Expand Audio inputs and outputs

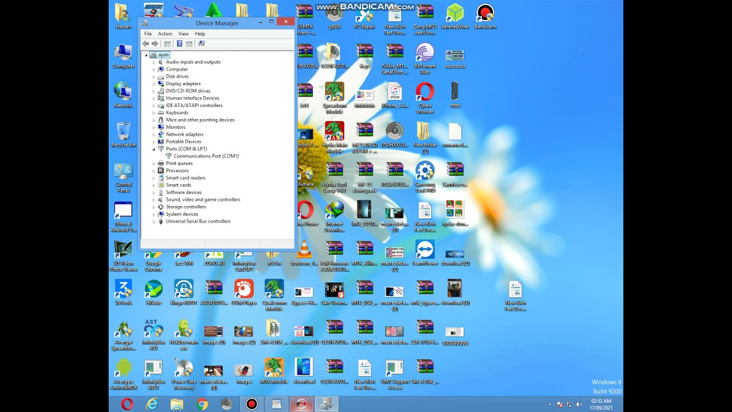tap(153, 62)
